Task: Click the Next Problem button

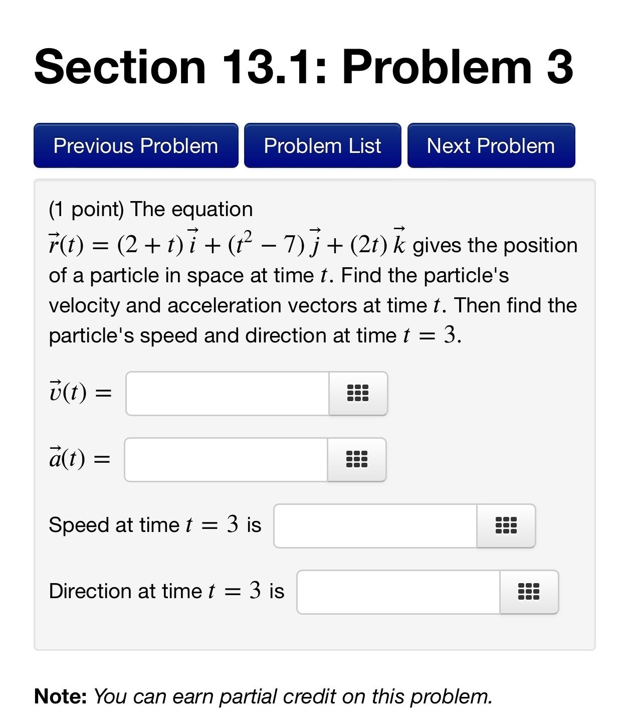Action: click(x=491, y=146)
